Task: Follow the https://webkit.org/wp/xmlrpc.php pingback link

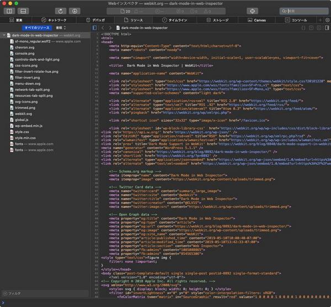Action: pos(195,112)
